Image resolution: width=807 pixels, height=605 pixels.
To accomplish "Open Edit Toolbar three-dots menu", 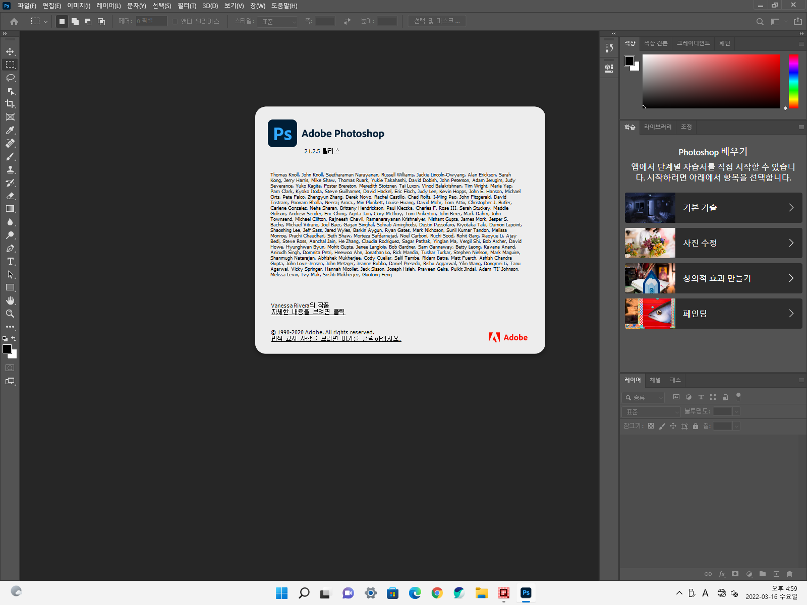I will (10, 327).
